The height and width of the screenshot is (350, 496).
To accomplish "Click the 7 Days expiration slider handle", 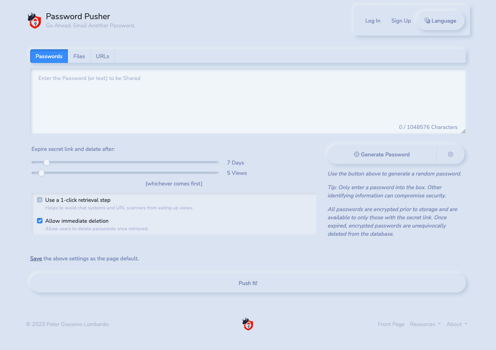I will [x=47, y=163].
